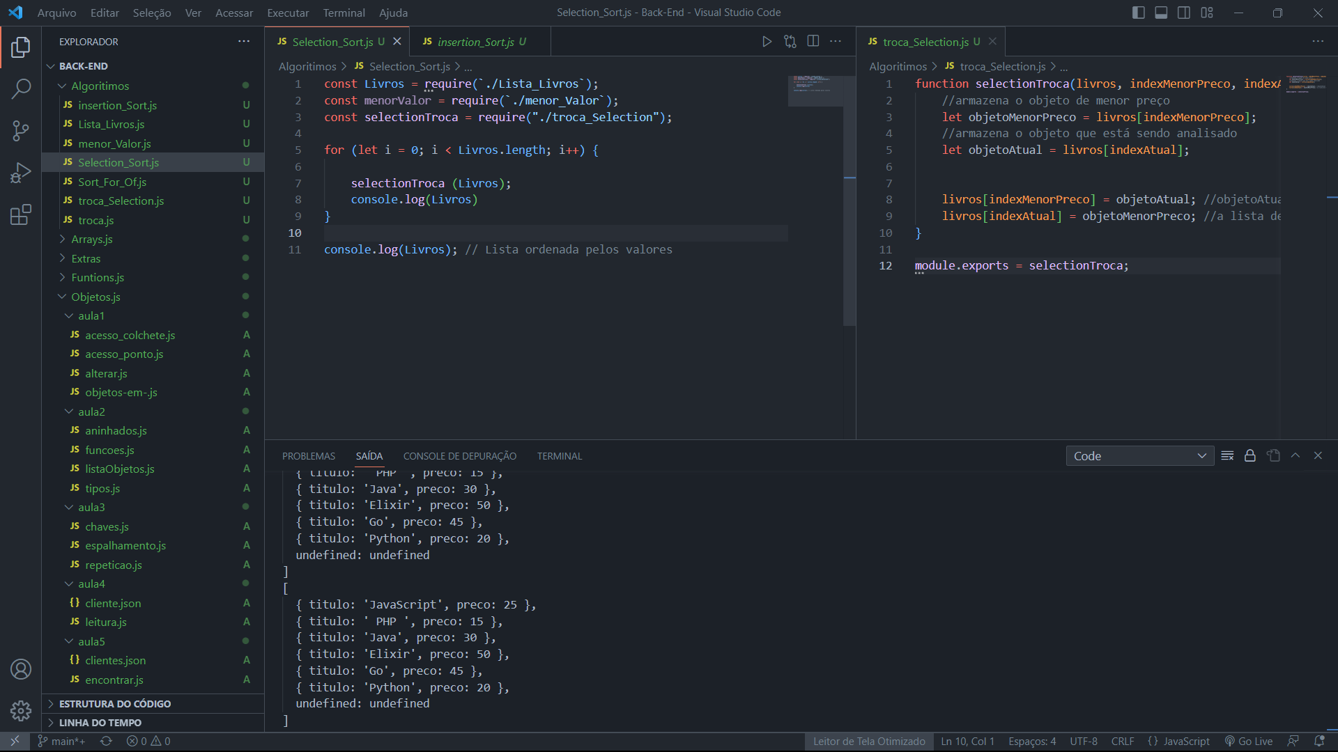Open the Accounts menu
The width and height of the screenshot is (1338, 752).
pyautogui.click(x=21, y=669)
